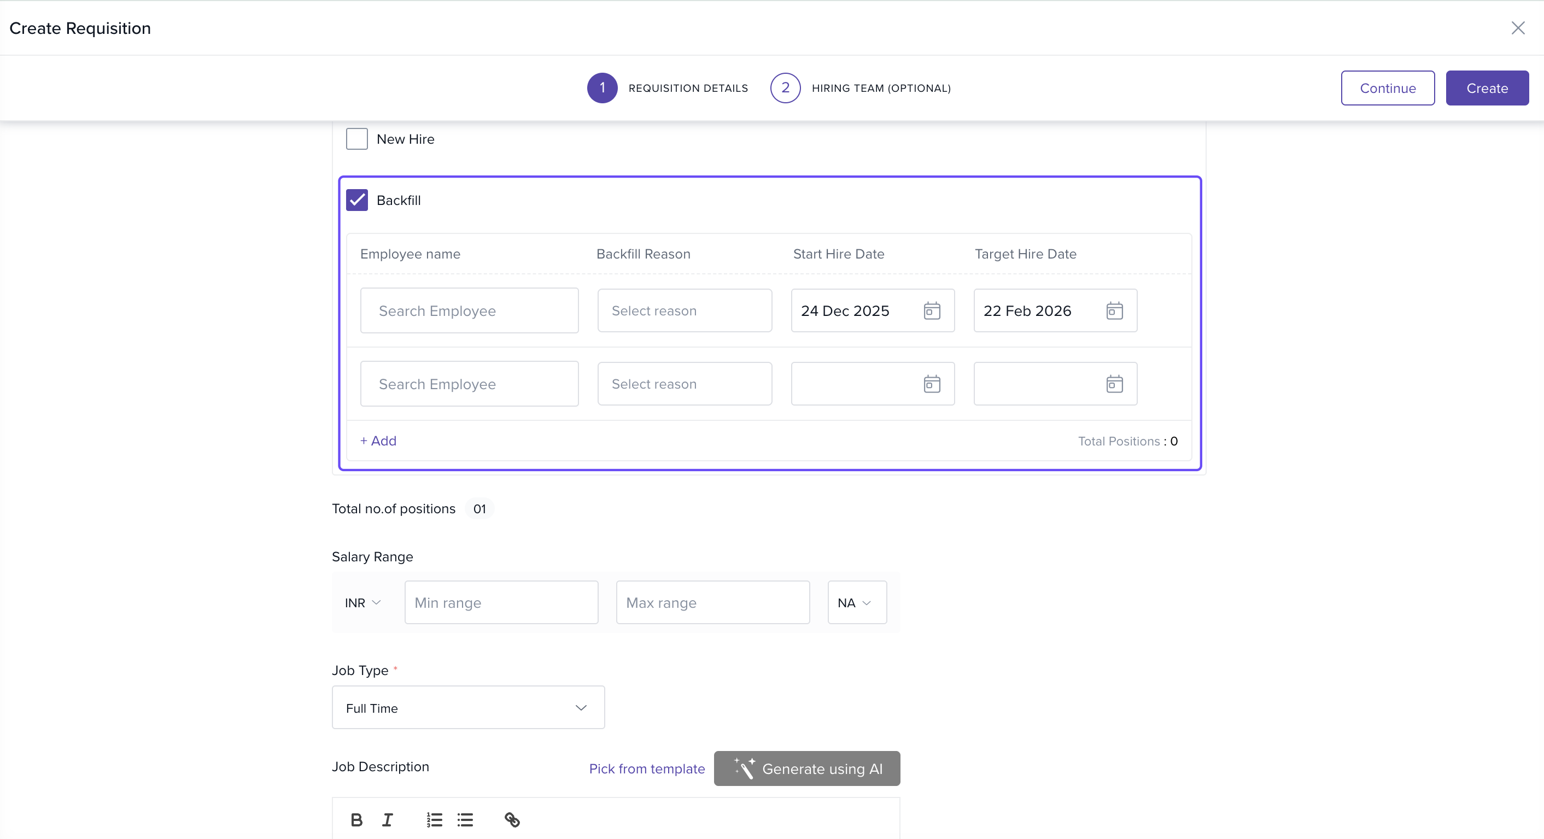Image resolution: width=1544 pixels, height=839 pixels.
Task: Open calendar for second row Target Hire Date
Action: click(x=1114, y=384)
